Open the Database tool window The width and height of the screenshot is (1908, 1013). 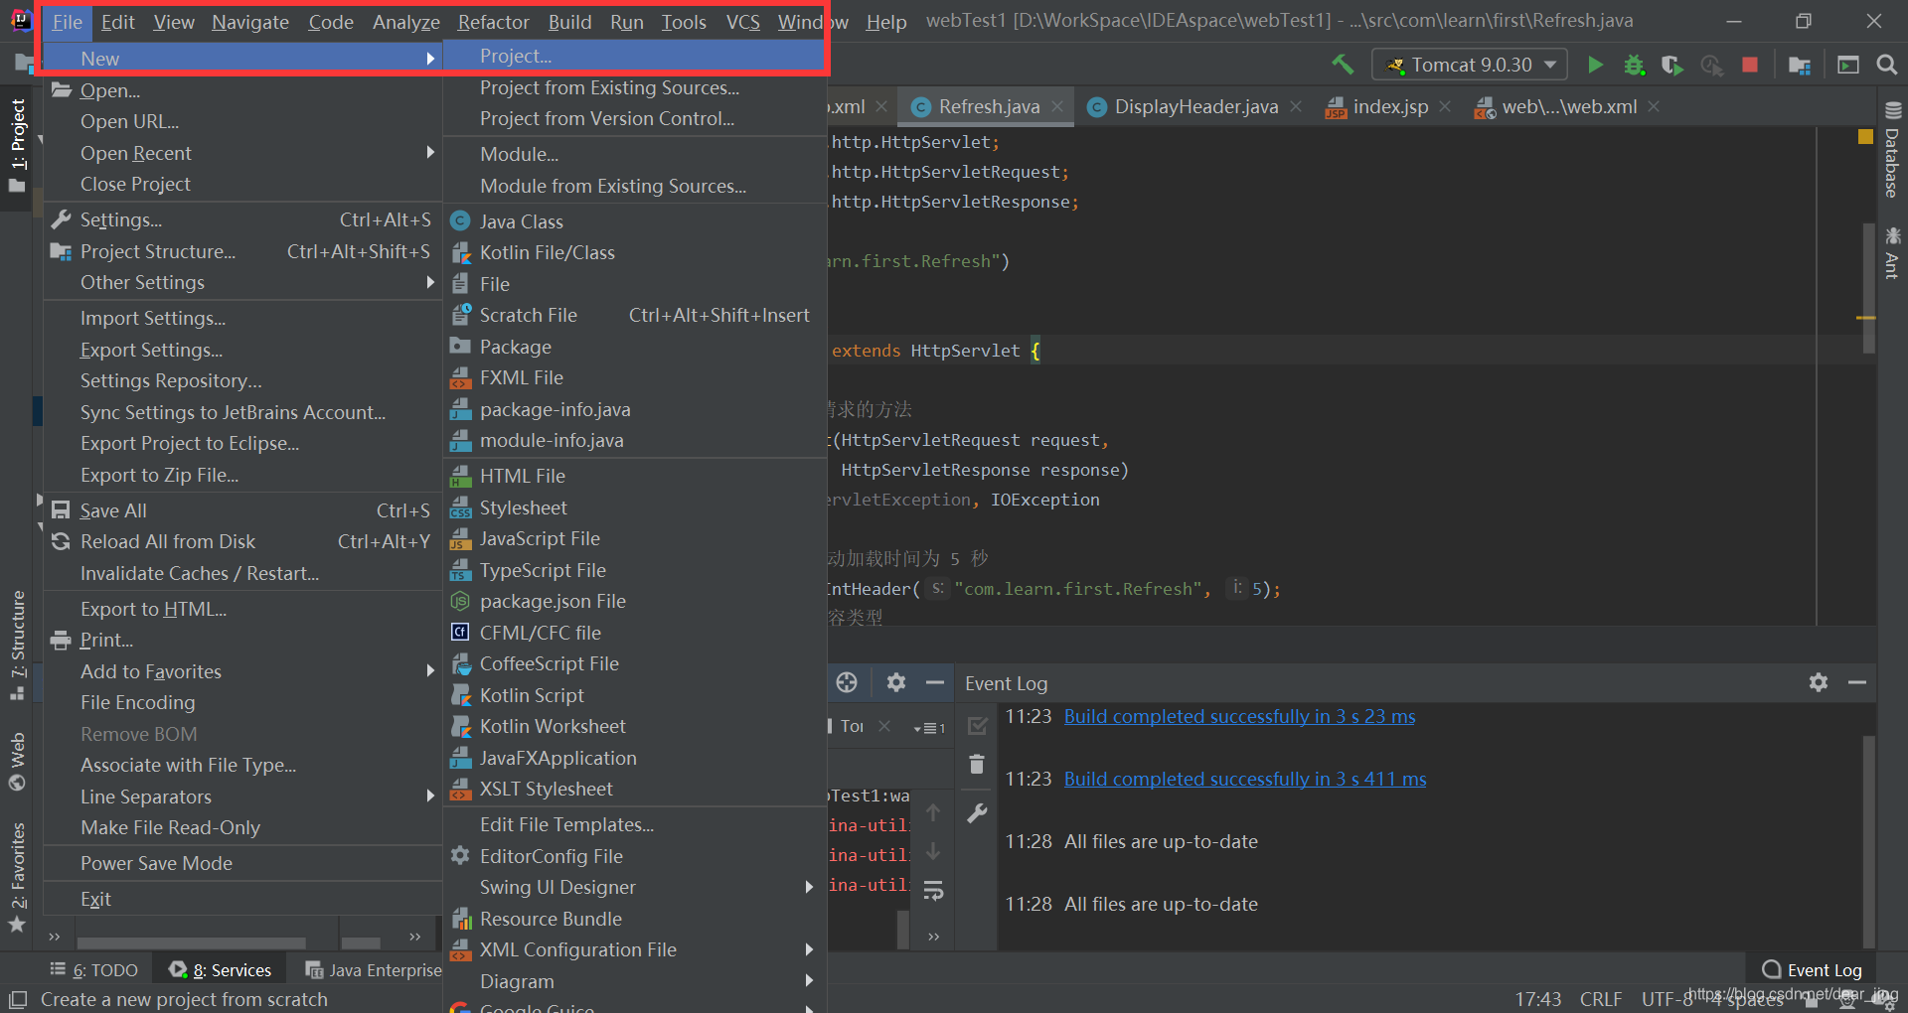pos(1892,151)
